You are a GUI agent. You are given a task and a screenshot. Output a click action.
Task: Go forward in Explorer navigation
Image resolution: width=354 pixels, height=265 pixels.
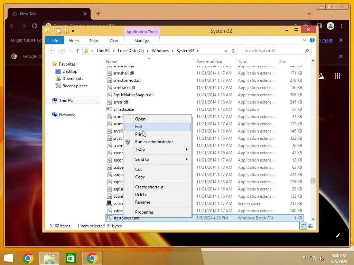coord(62,51)
